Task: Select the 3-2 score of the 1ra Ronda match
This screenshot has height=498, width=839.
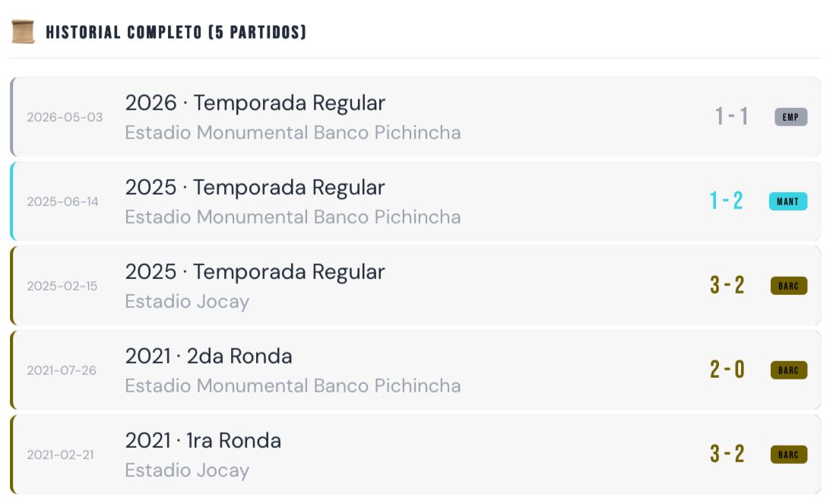Action: (x=727, y=454)
